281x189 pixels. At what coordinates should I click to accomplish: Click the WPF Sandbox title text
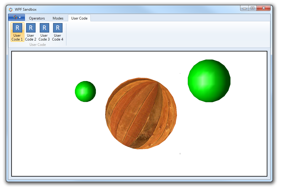pyautogui.click(x=26, y=9)
